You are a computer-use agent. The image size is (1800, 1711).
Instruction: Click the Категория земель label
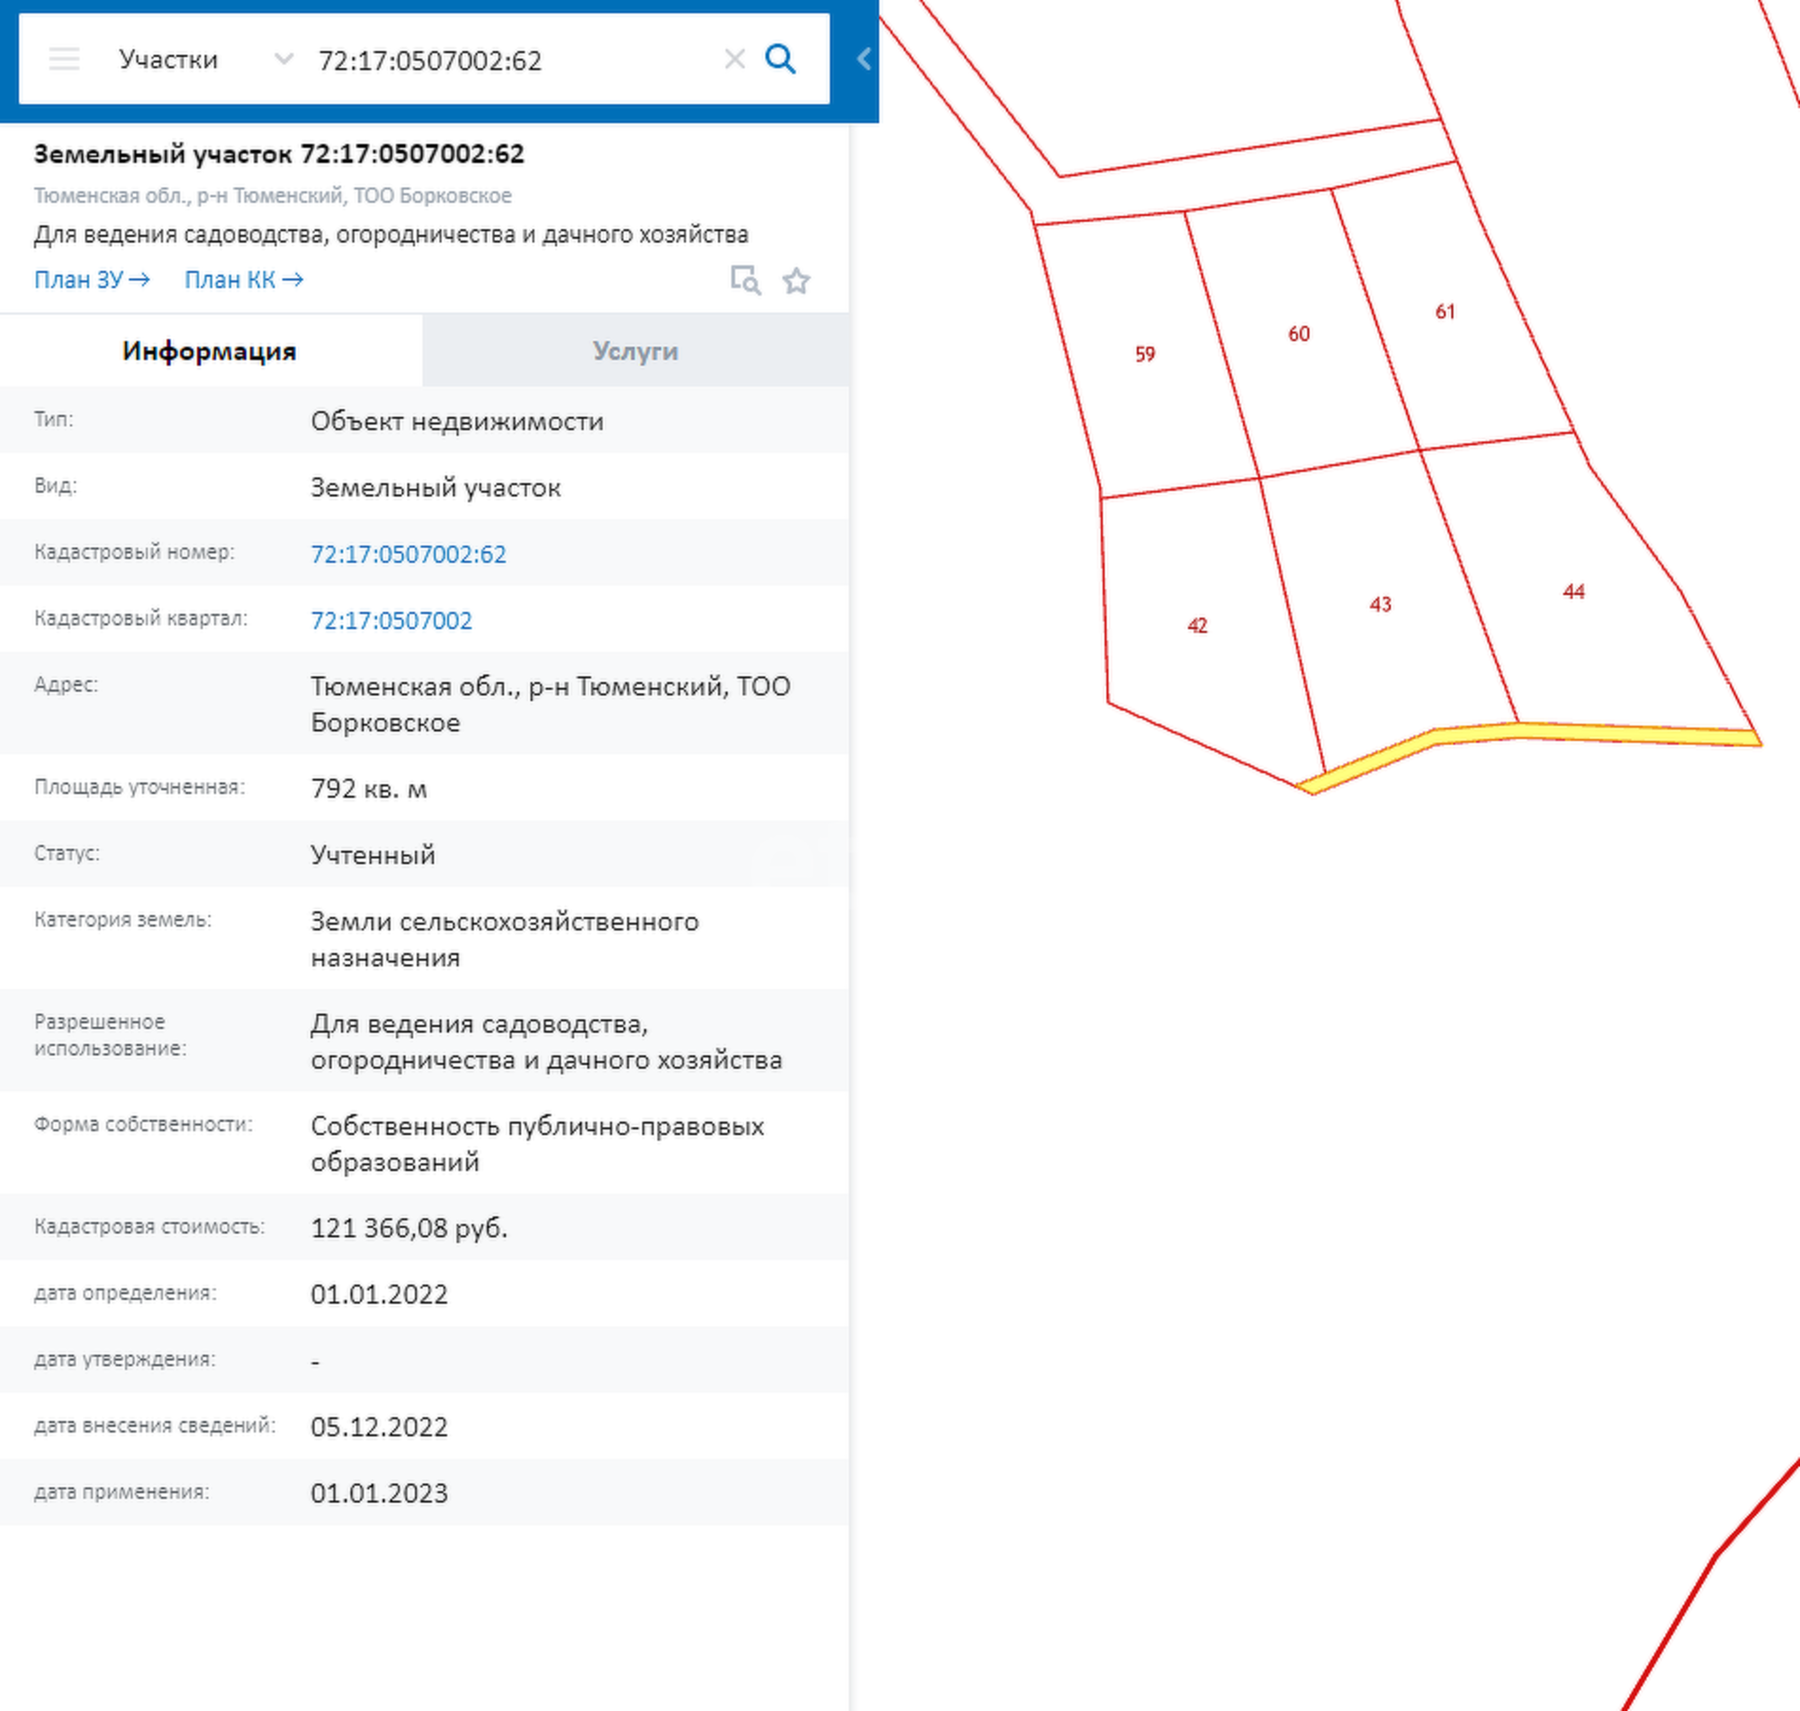click(x=122, y=919)
